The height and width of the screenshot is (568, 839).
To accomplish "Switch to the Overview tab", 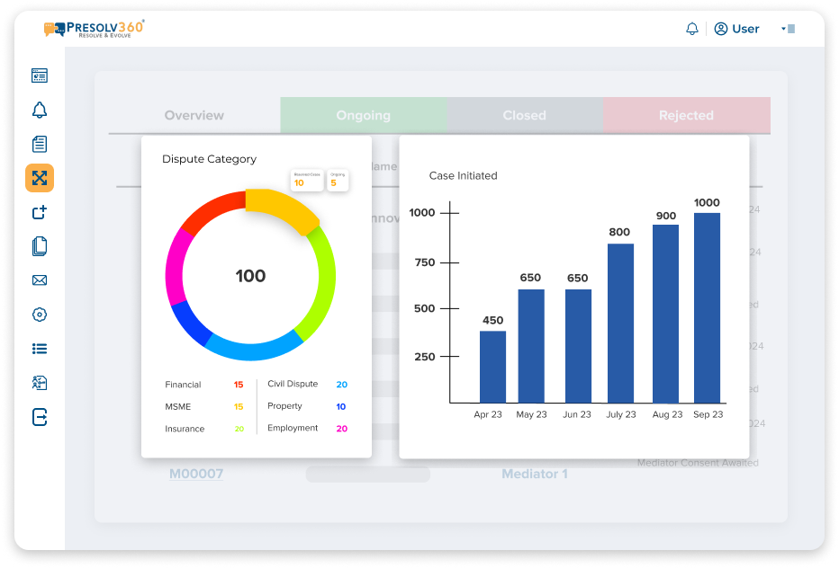I will (194, 115).
